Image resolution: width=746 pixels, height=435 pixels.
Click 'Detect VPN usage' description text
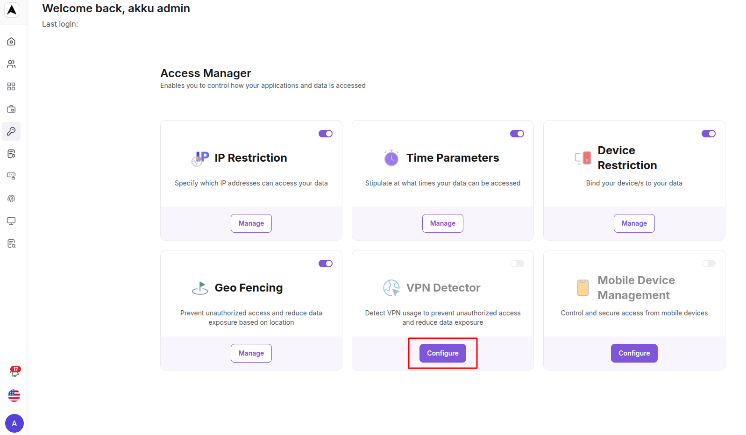(x=443, y=318)
